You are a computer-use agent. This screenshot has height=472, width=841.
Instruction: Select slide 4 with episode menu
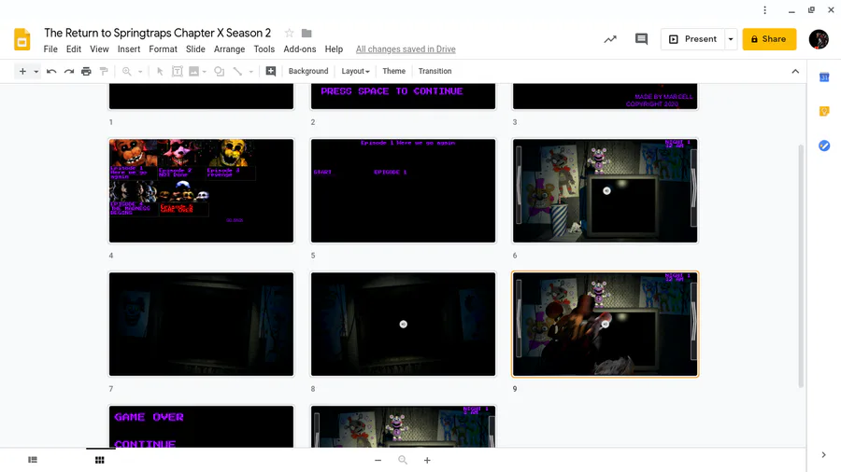(x=201, y=190)
